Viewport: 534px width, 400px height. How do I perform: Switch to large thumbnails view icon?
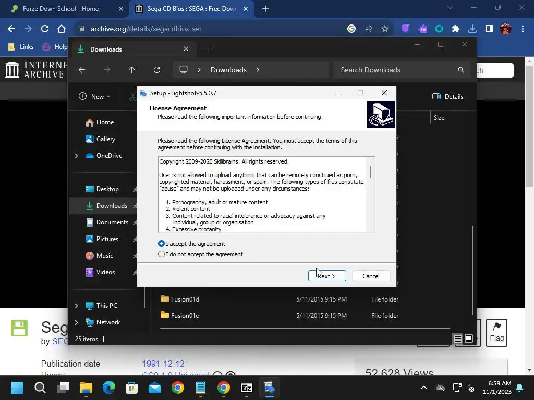(x=469, y=339)
